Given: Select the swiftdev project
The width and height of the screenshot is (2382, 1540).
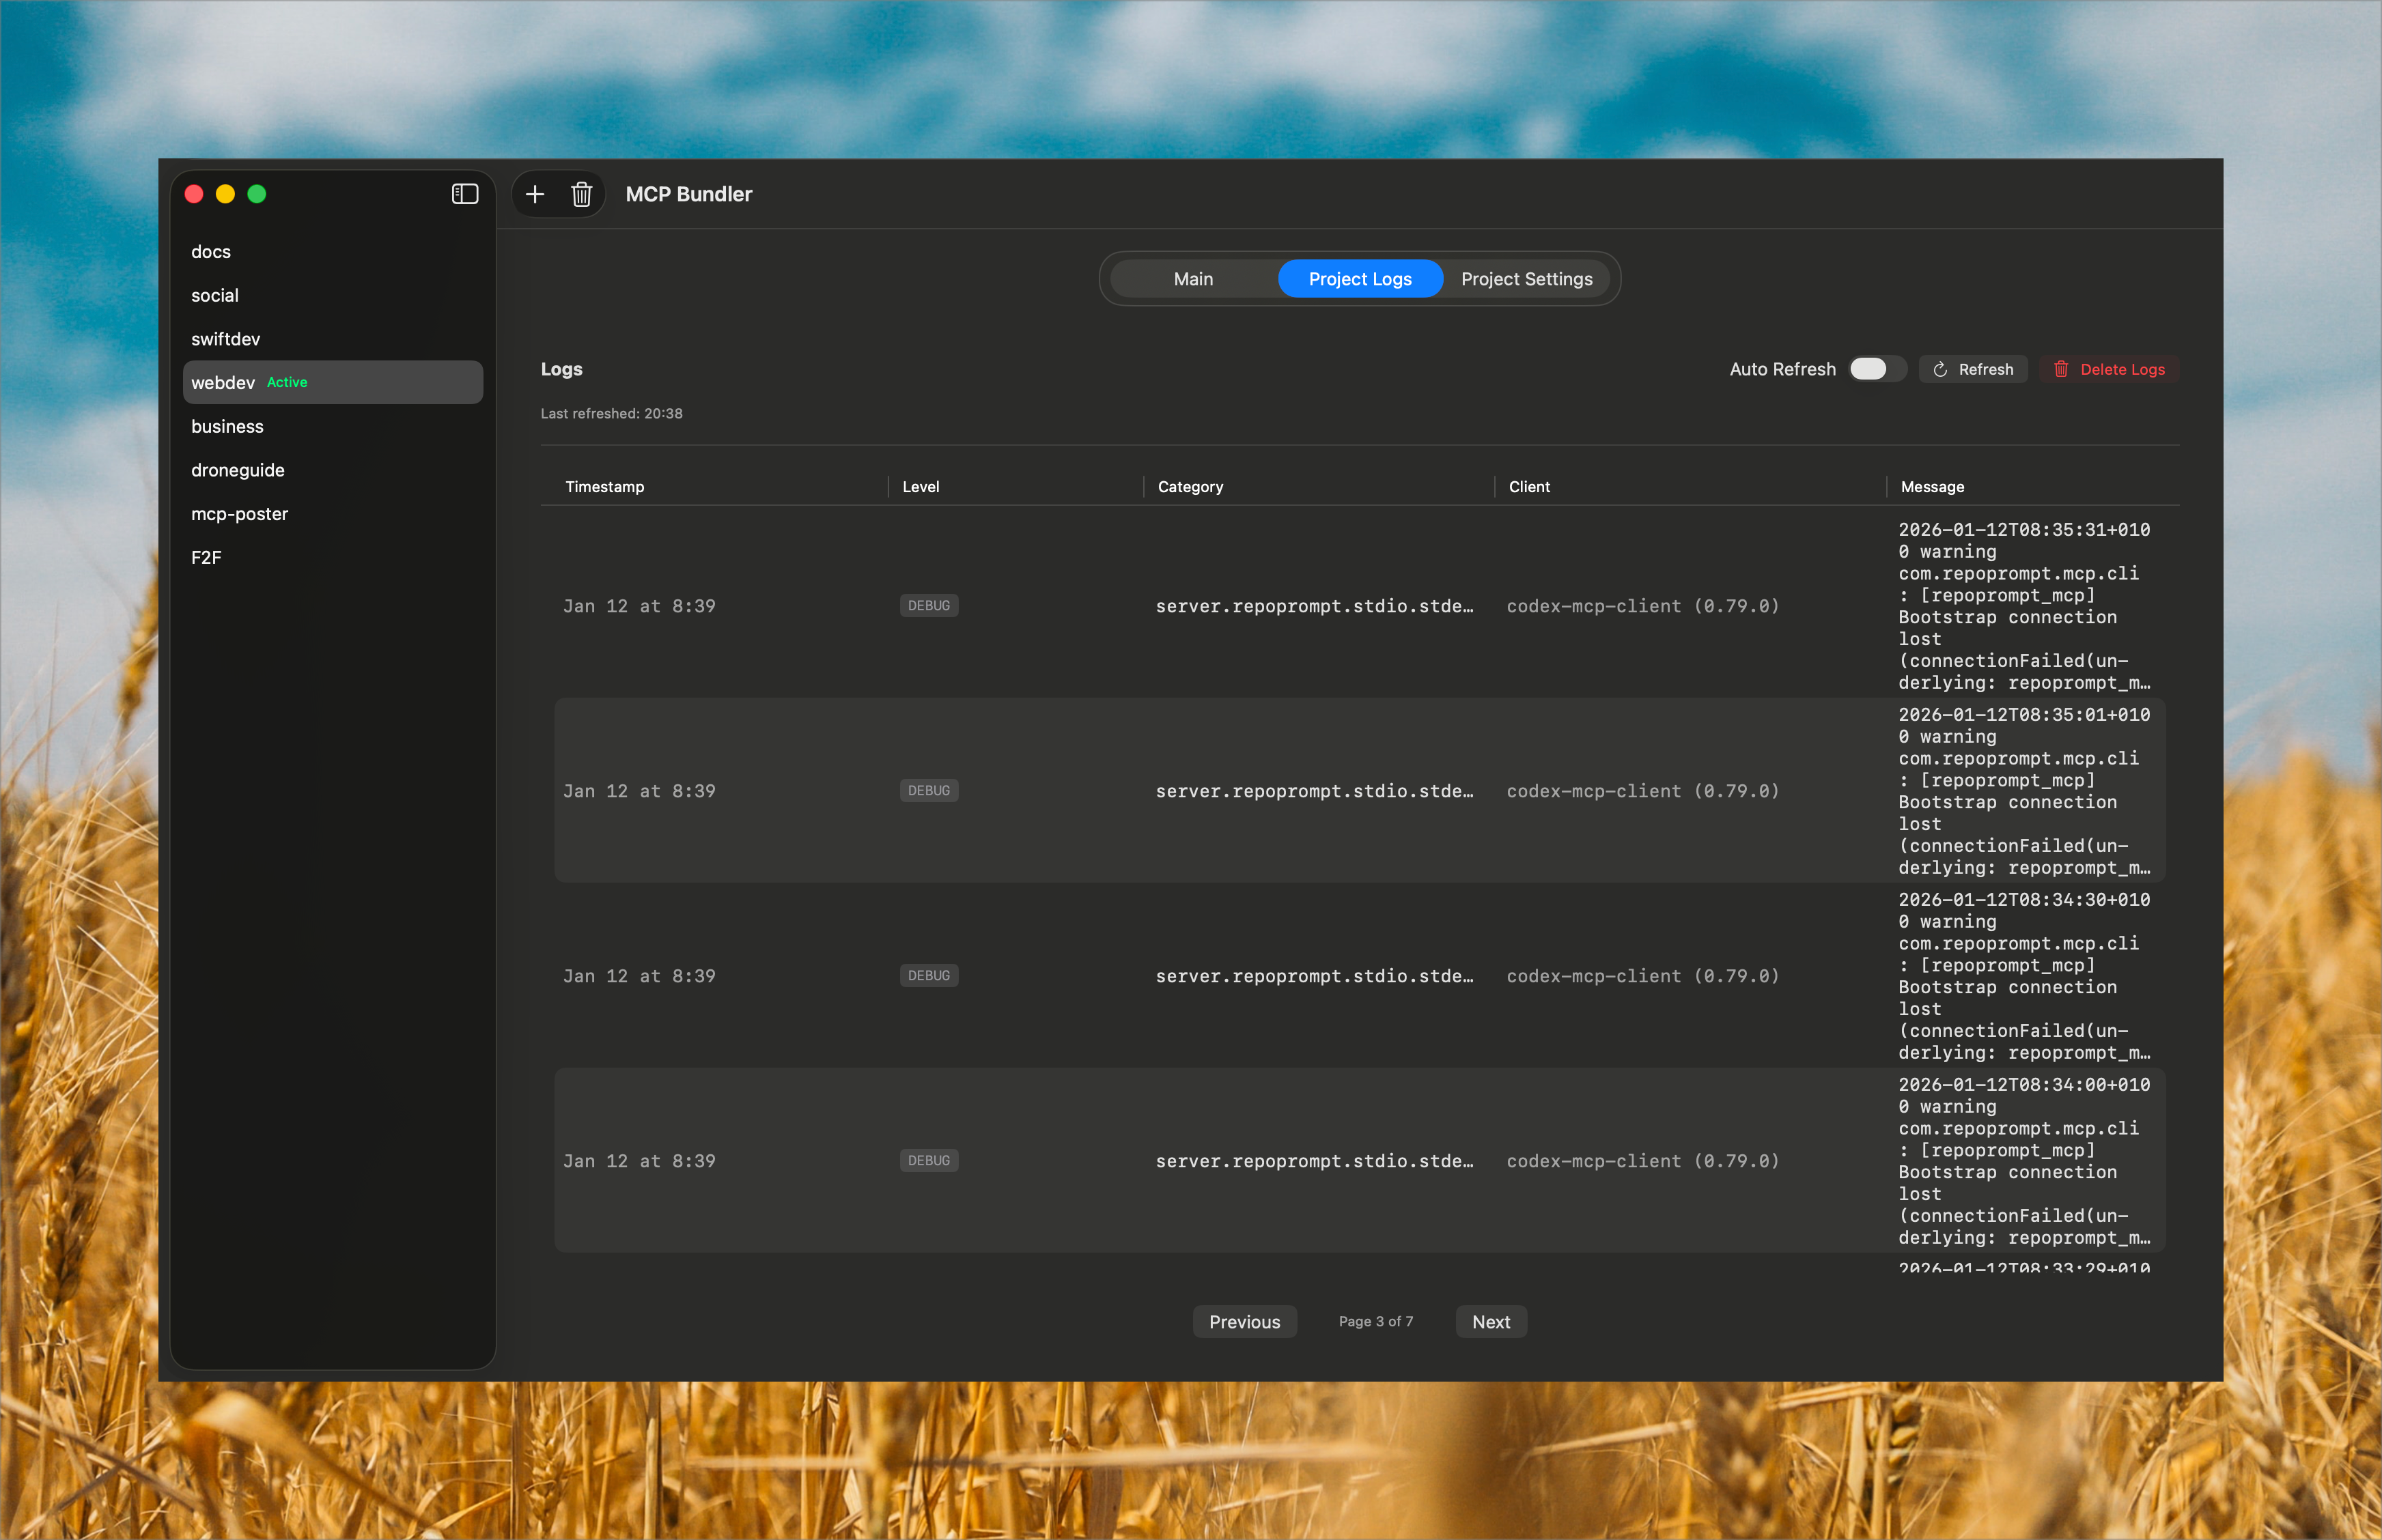Looking at the screenshot, I should [332, 339].
